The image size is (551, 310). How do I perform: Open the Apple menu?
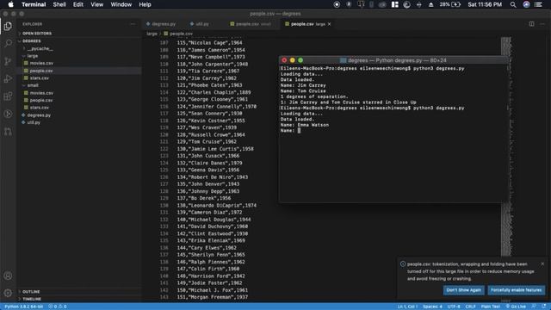[x=10, y=4]
